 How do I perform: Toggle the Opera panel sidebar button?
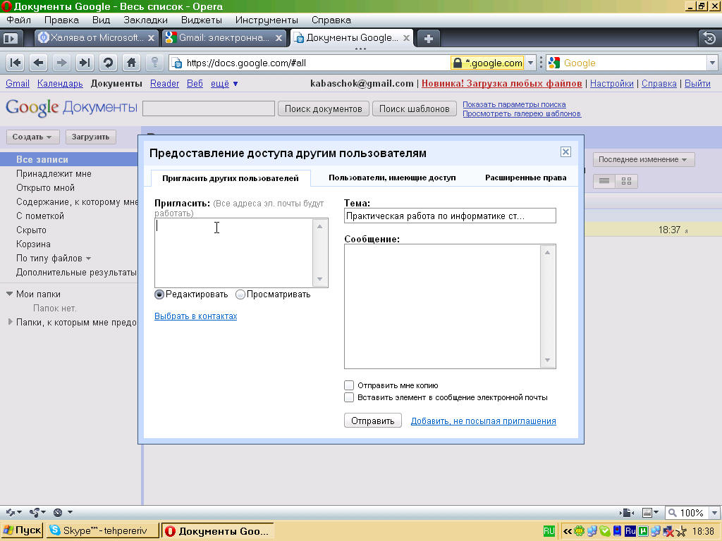pyautogui.click(x=11, y=38)
